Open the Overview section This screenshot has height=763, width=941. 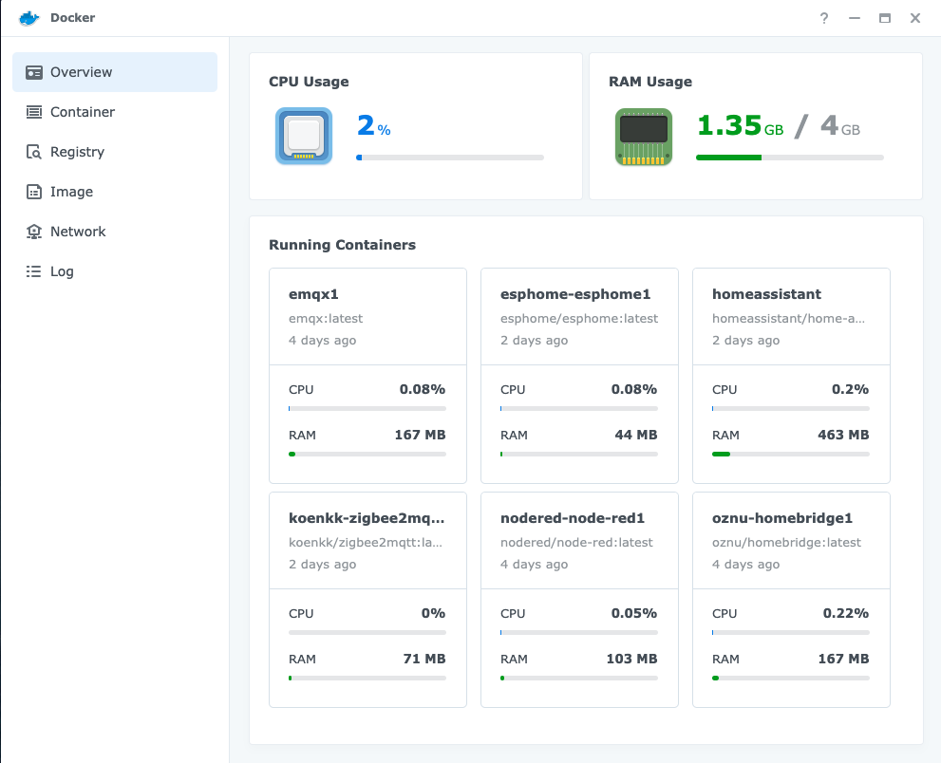coord(115,72)
